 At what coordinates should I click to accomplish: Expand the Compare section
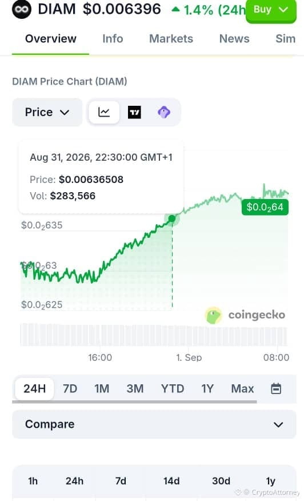(x=154, y=424)
